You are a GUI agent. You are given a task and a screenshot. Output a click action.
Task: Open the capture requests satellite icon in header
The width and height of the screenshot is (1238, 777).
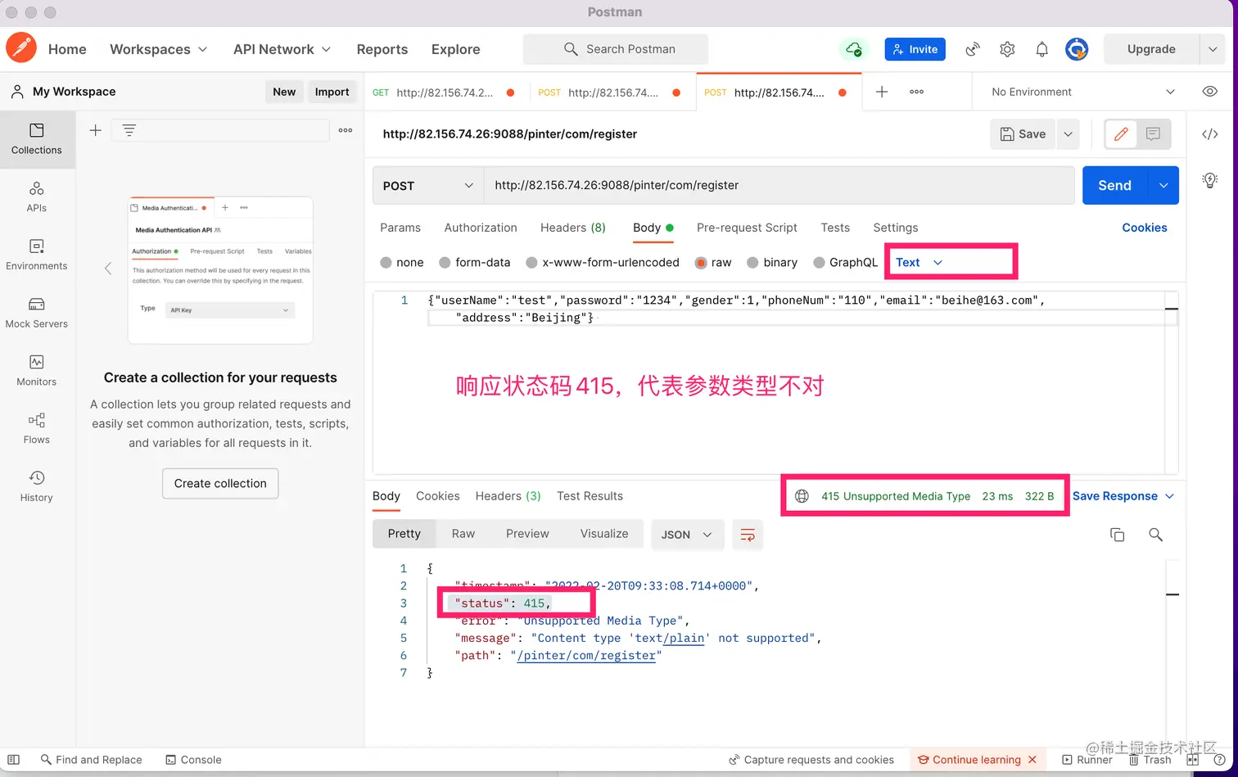point(973,49)
